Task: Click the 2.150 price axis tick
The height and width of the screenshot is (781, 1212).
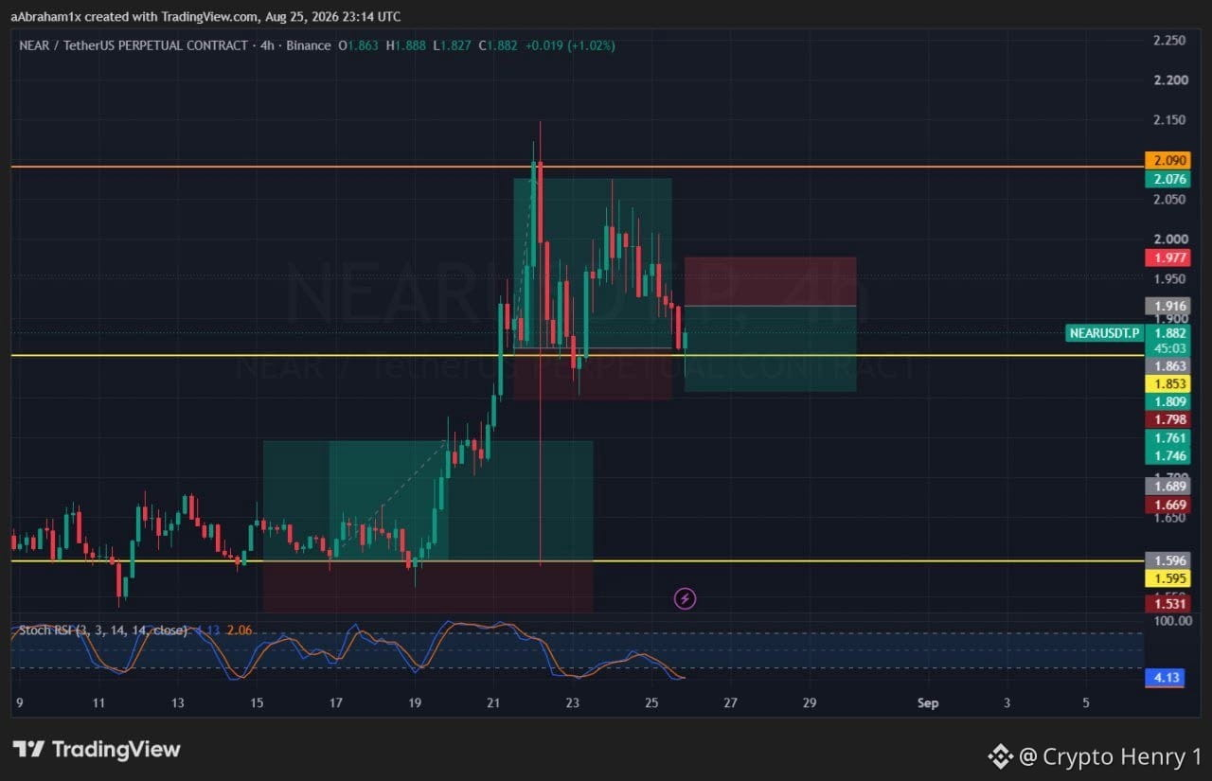Action: [1169, 119]
